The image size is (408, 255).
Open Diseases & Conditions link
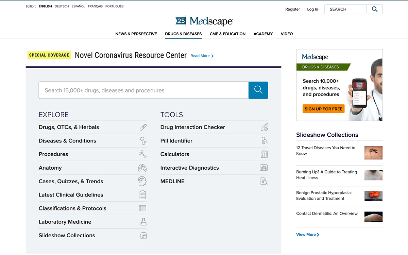pyautogui.click(x=67, y=141)
